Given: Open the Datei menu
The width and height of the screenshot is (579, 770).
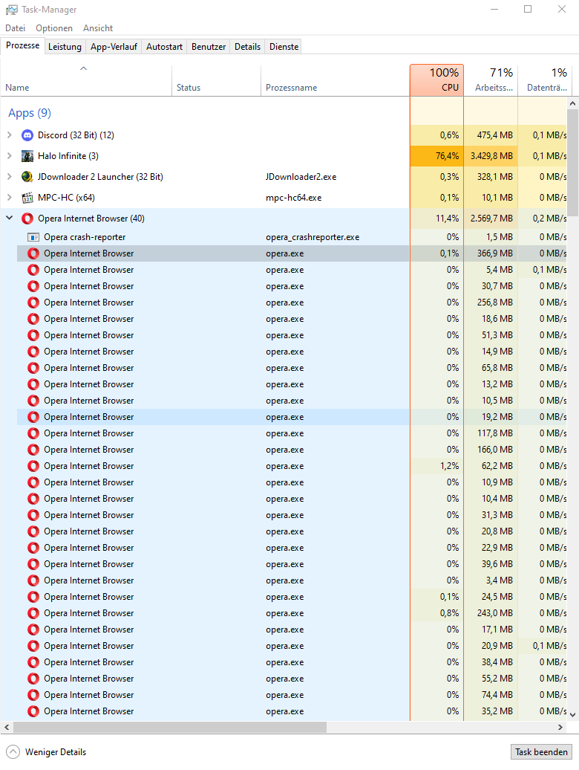Looking at the screenshot, I should 15,28.
